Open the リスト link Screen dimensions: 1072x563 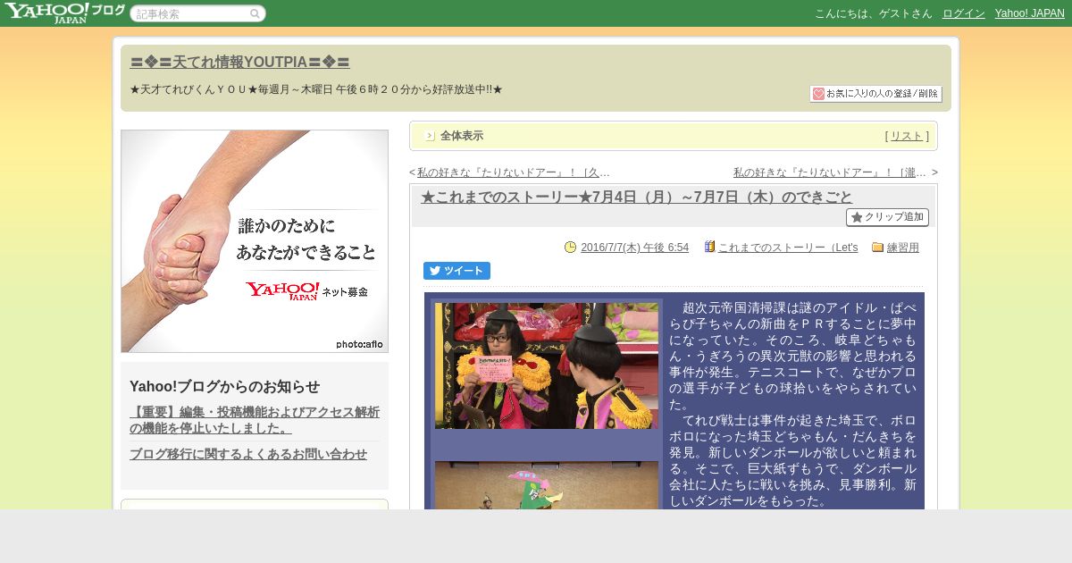[x=907, y=136]
